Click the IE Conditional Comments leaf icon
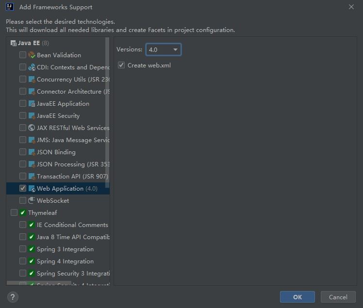This screenshot has width=363, height=308. click(x=32, y=225)
